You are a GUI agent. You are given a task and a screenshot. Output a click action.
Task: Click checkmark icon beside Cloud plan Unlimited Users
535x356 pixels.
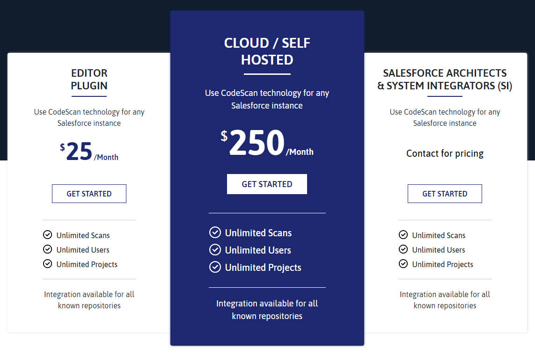pyautogui.click(x=215, y=250)
